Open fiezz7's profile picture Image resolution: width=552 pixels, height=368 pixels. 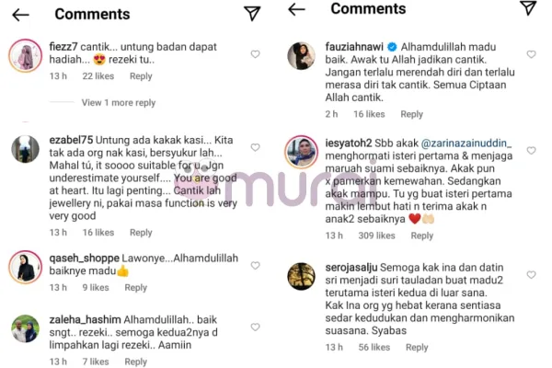coord(26,55)
